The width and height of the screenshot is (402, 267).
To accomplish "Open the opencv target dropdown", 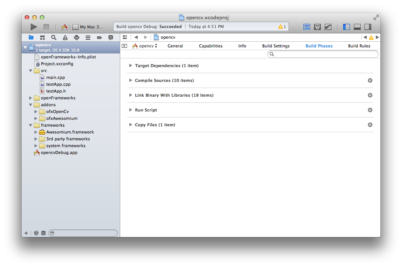I will 144,46.
